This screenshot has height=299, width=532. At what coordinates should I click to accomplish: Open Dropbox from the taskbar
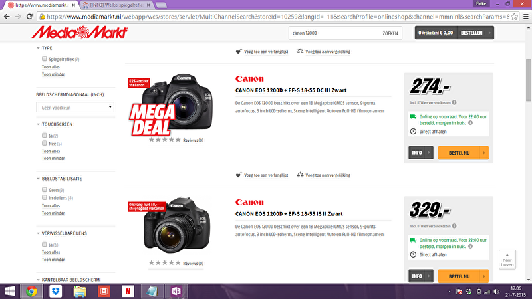pos(56,291)
